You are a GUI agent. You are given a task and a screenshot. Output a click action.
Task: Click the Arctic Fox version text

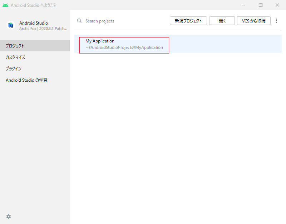tap(43, 29)
